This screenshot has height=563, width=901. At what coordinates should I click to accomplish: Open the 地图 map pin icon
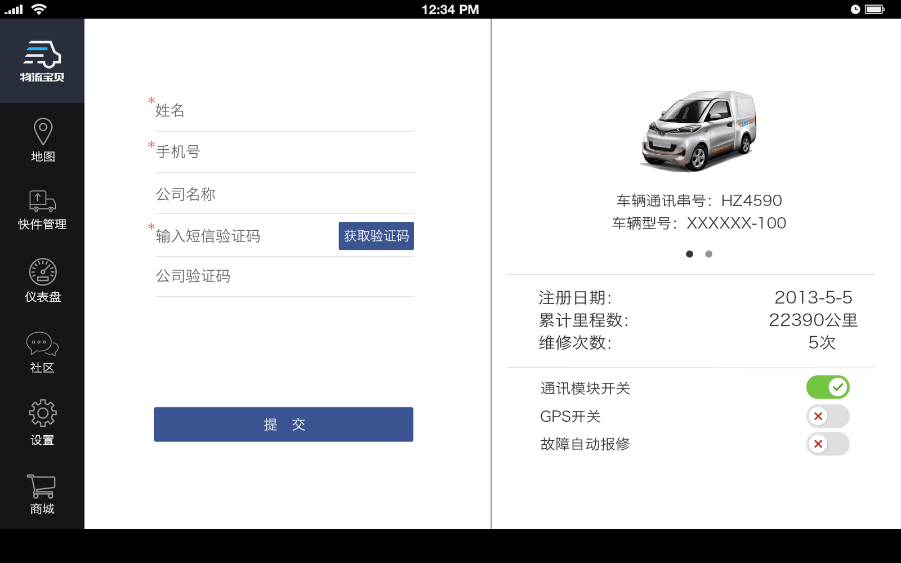(x=43, y=132)
